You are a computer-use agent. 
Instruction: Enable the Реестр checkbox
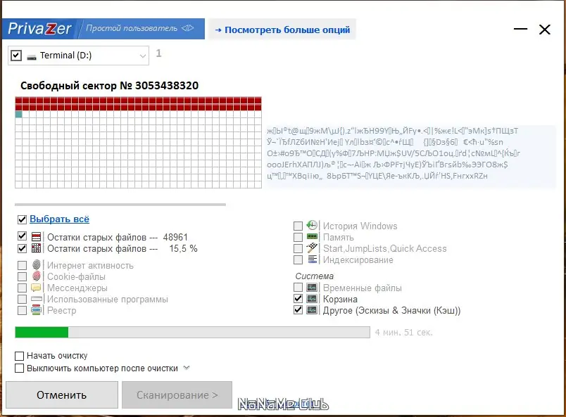(22, 310)
